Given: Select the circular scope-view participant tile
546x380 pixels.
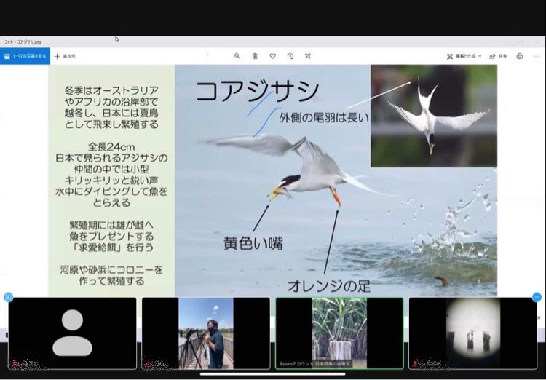Looking at the screenshot, I should click(x=472, y=333).
